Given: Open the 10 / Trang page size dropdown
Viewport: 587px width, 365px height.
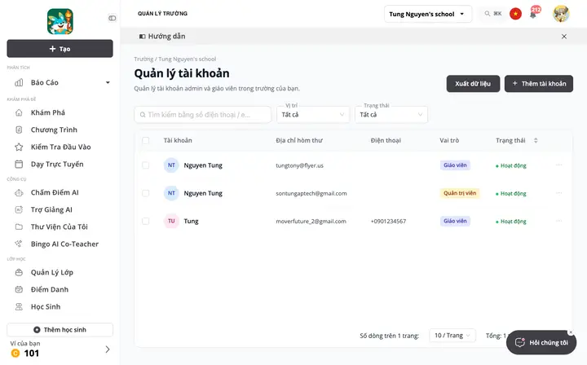Looking at the screenshot, I should point(452,336).
